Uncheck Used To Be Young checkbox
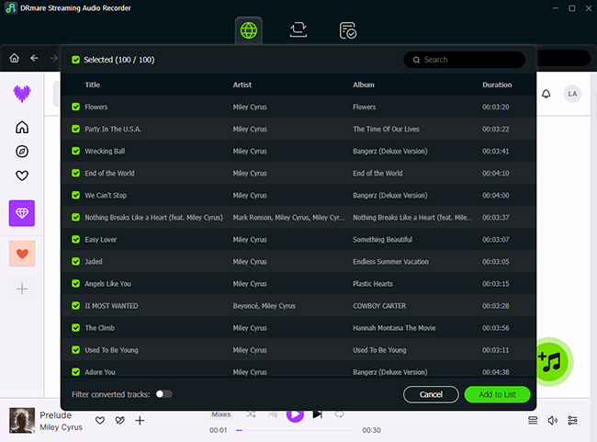This screenshot has width=597, height=442. pyautogui.click(x=75, y=350)
